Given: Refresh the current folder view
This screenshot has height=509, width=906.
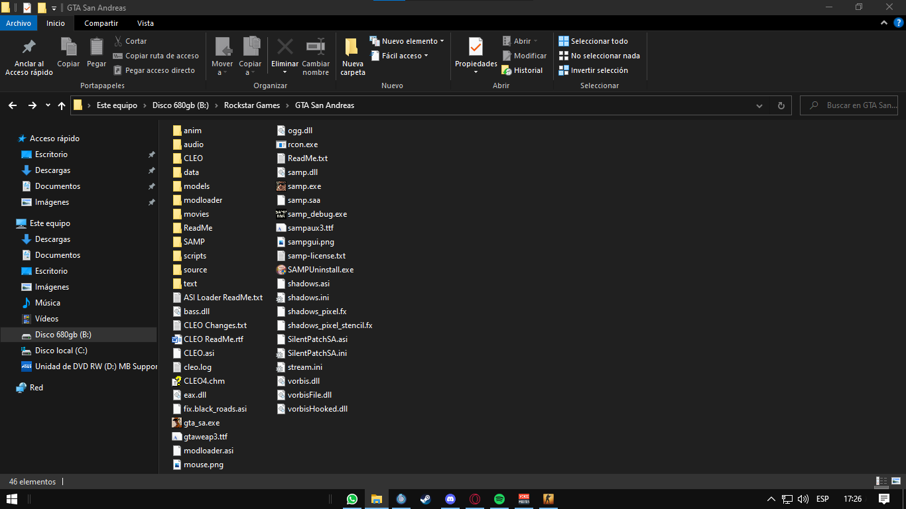Looking at the screenshot, I should pos(781,105).
